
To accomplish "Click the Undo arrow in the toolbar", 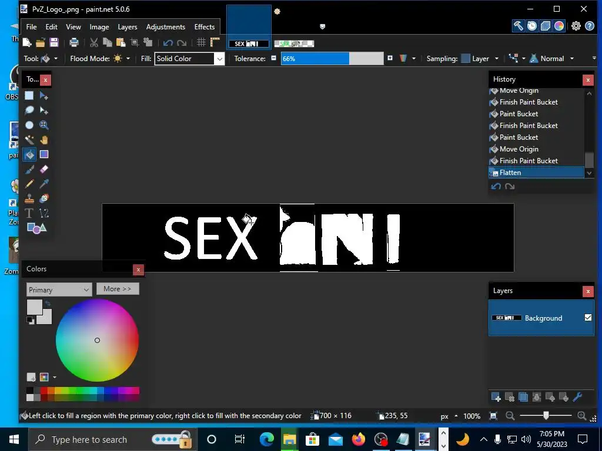I will [x=168, y=43].
